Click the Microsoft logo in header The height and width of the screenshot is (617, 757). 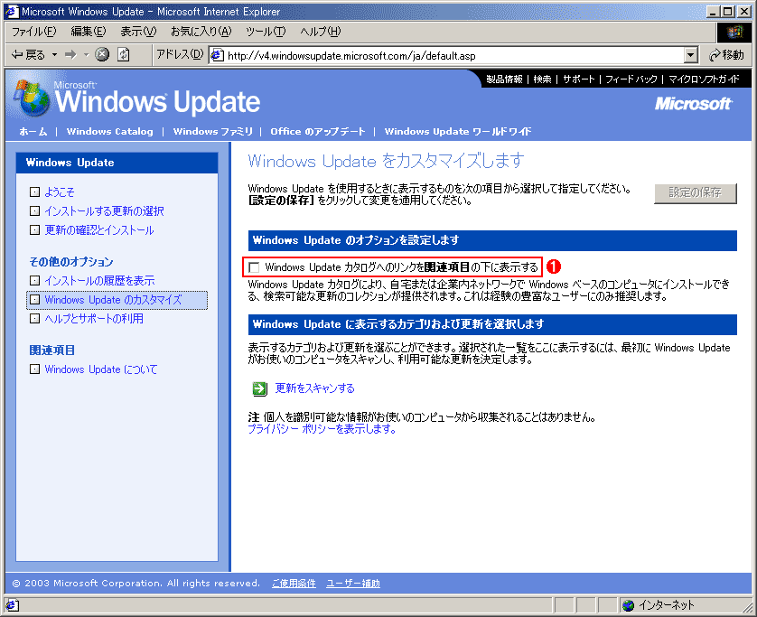point(693,104)
